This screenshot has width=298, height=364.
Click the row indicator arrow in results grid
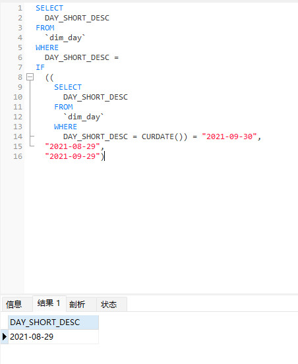pos(4,336)
